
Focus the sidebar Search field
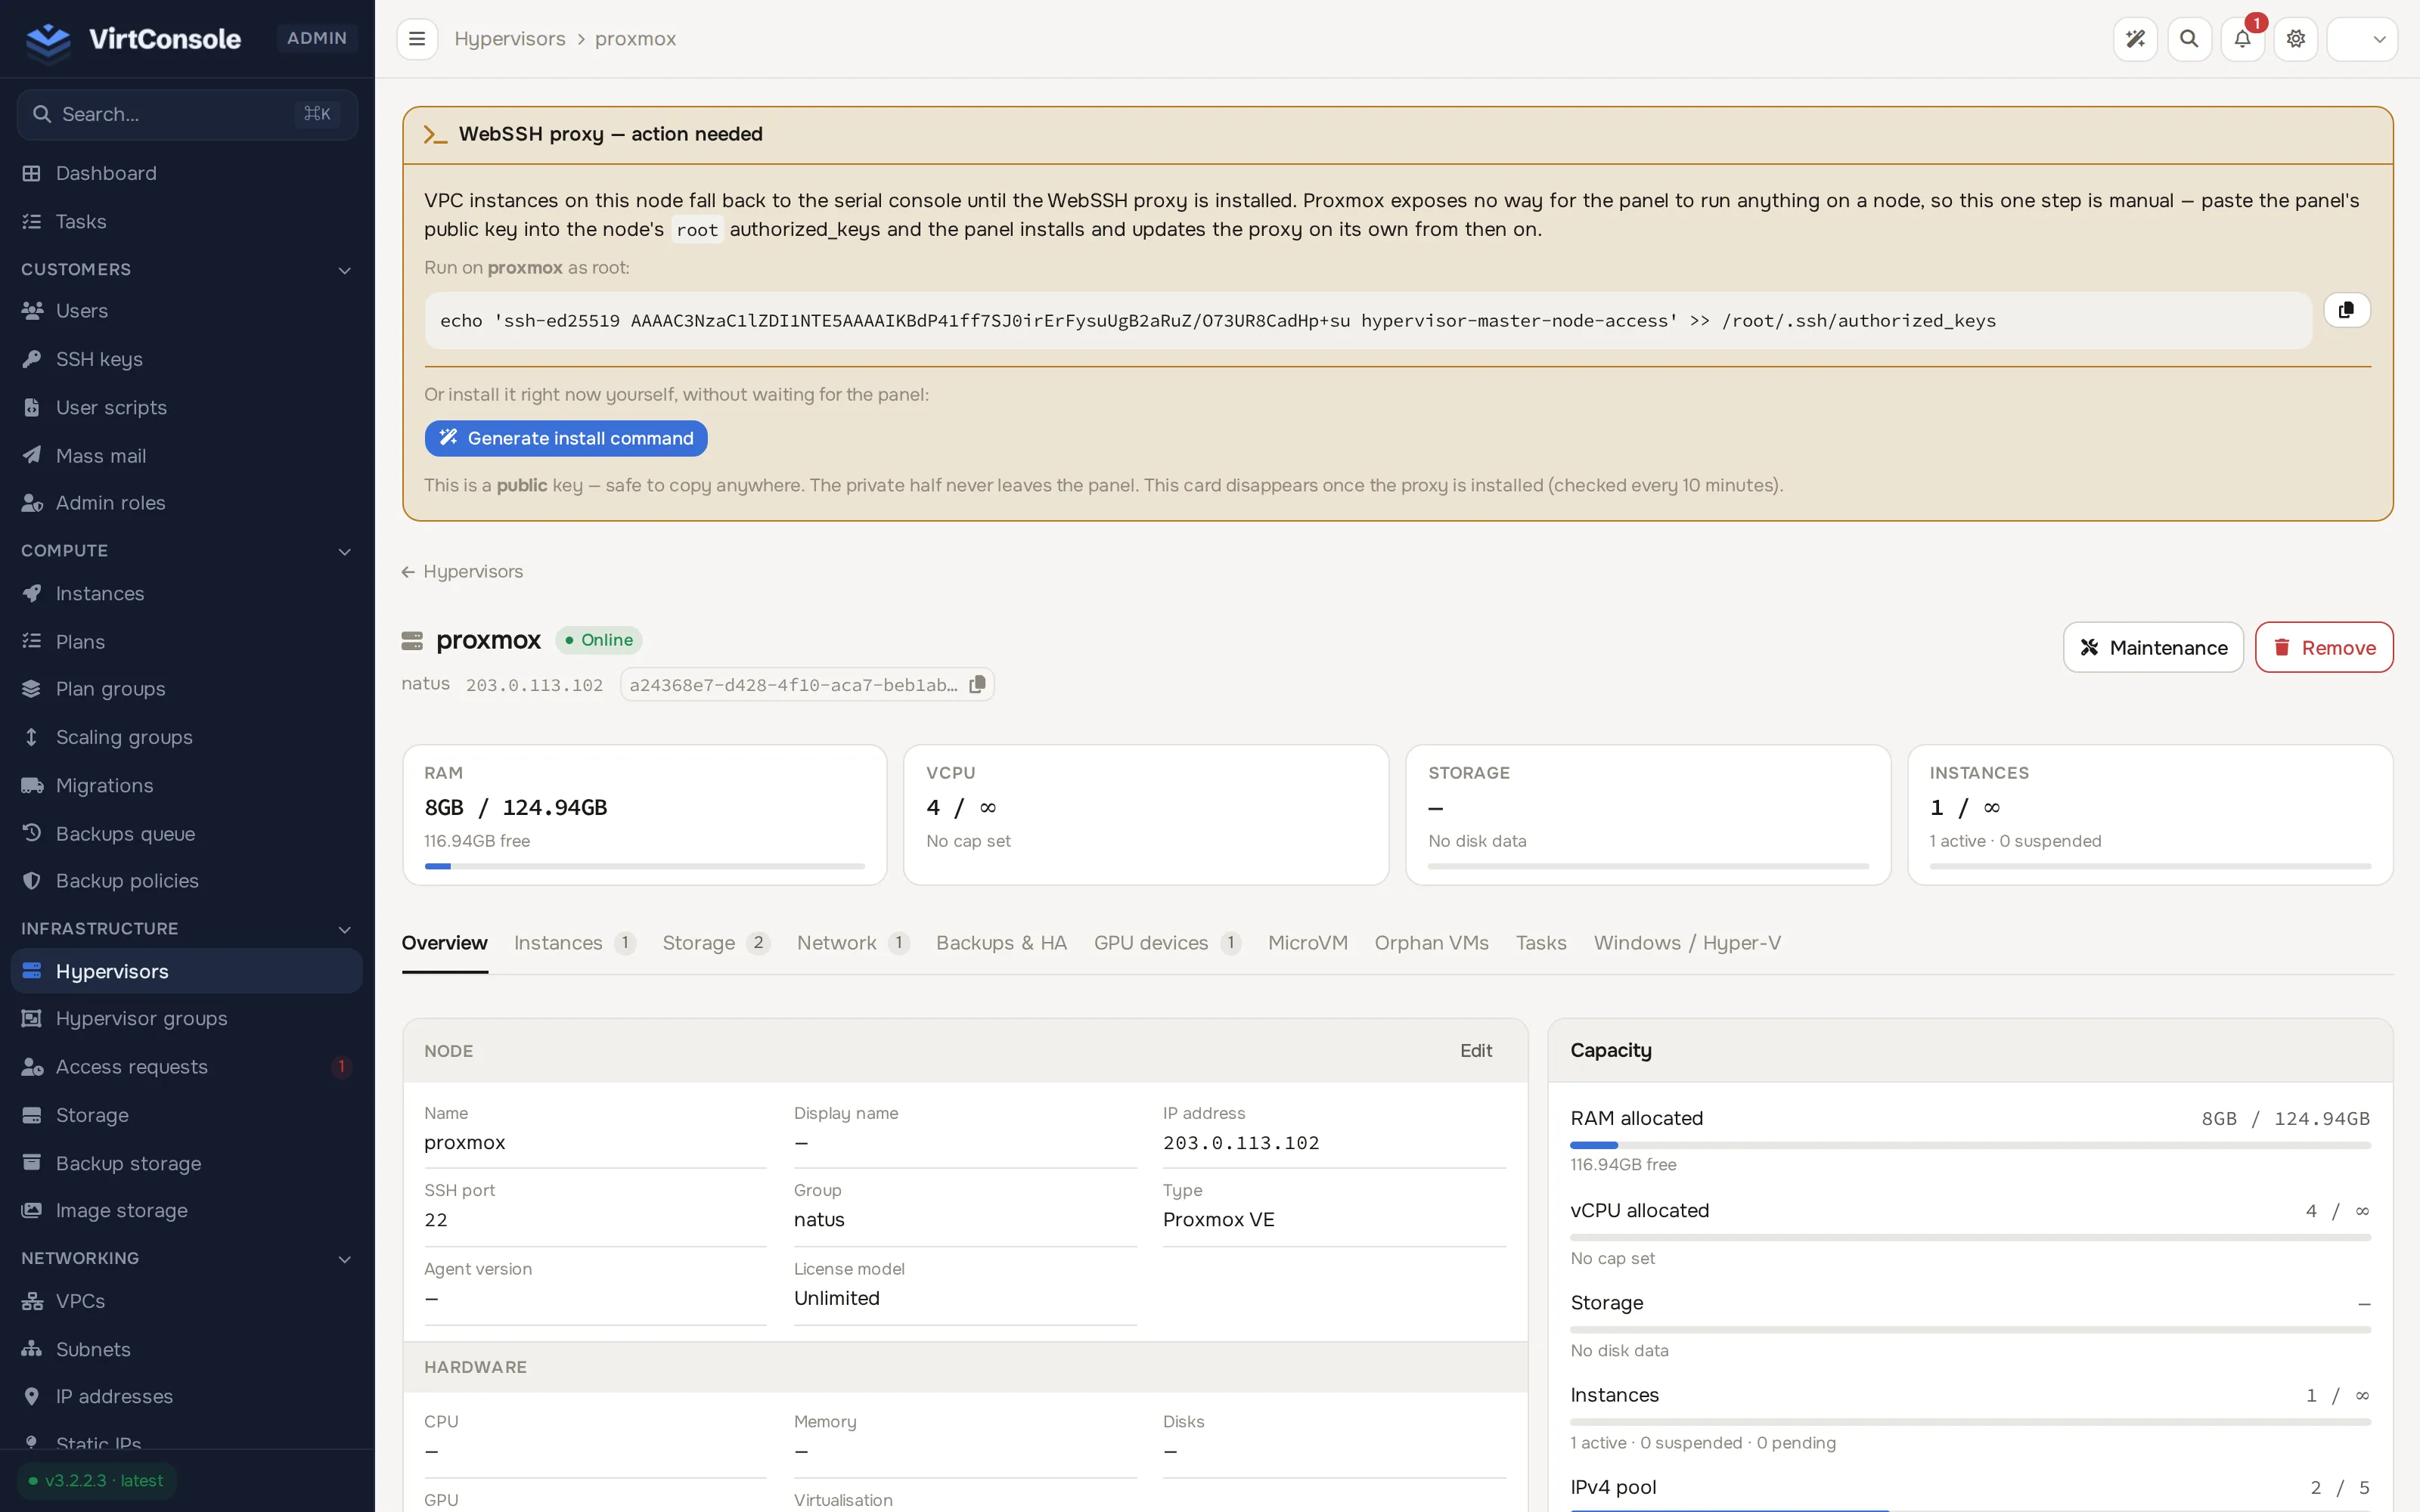pyautogui.click(x=187, y=115)
